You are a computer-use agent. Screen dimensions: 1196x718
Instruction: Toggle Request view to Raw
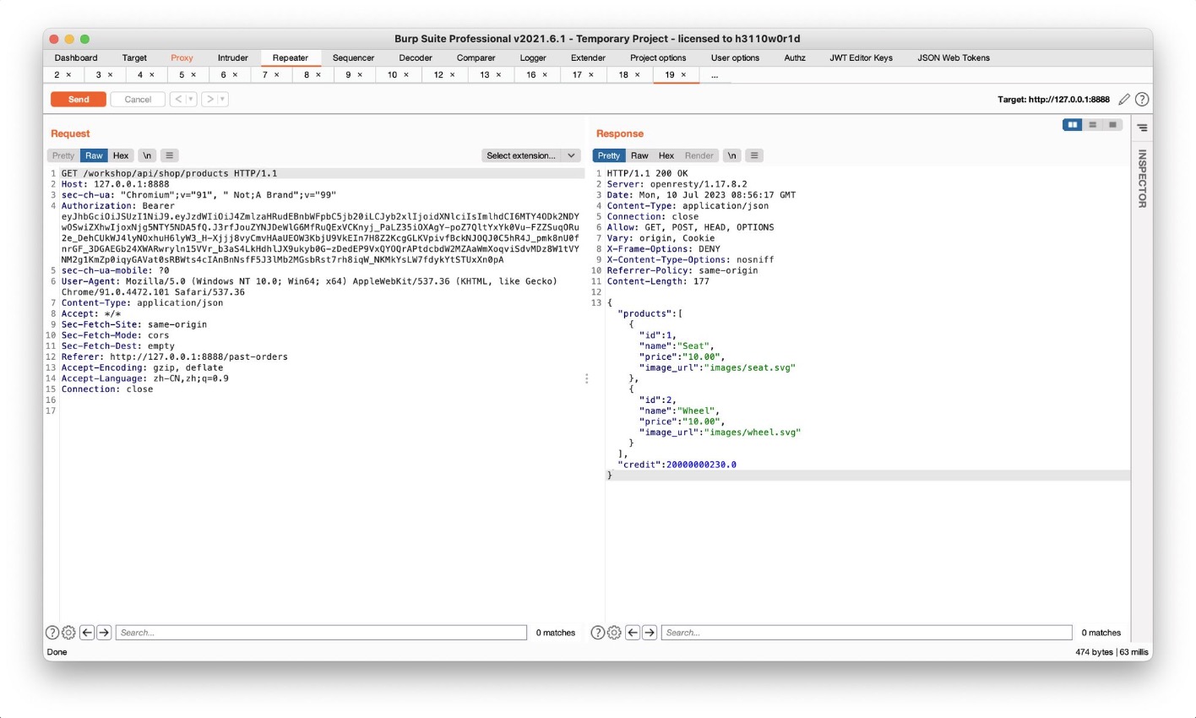coord(94,155)
